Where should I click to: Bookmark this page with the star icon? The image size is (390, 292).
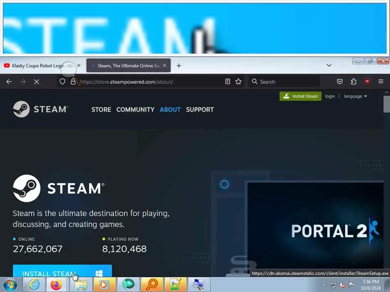click(x=238, y=81)
